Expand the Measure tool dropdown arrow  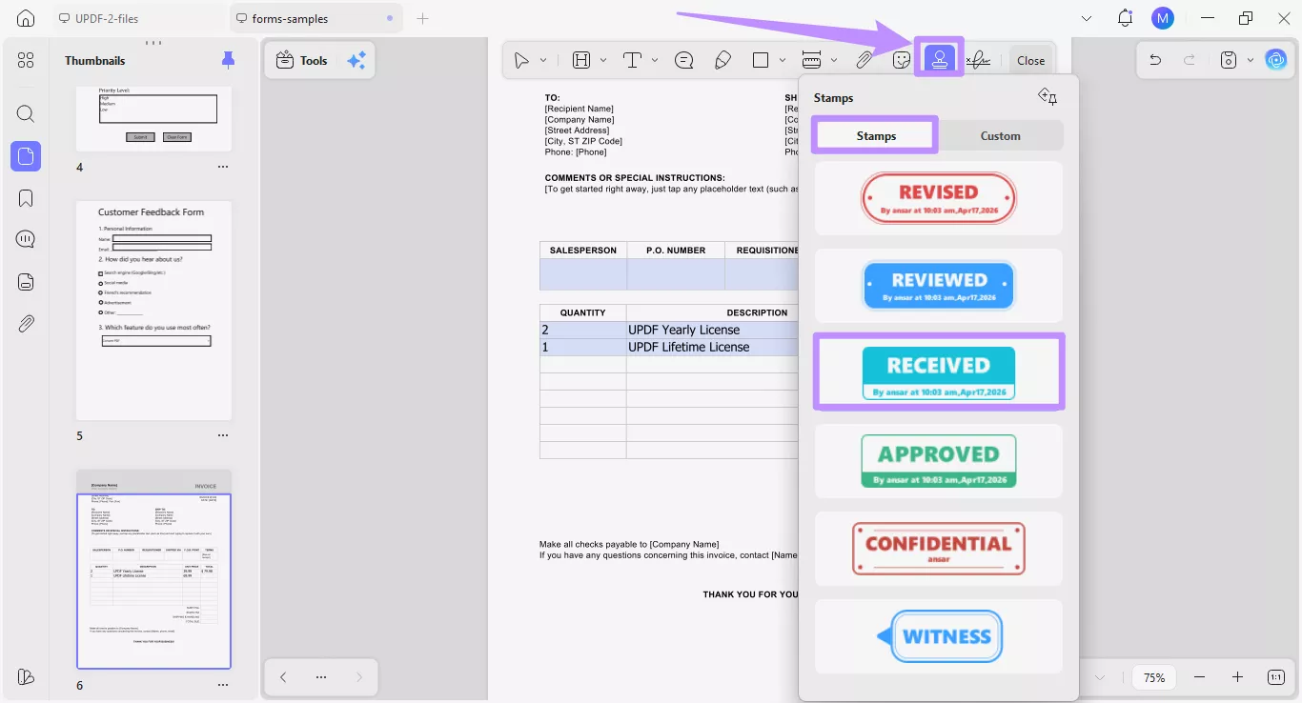coord(834,60)
